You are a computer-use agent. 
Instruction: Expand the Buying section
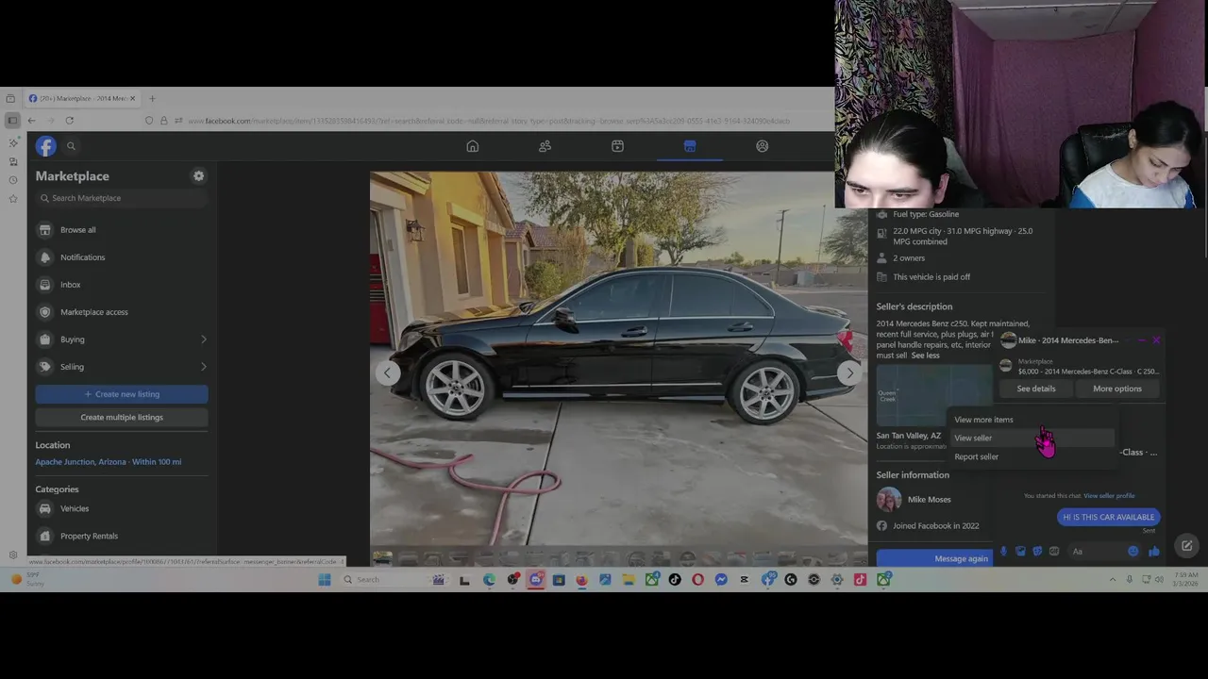pos(122,339)
